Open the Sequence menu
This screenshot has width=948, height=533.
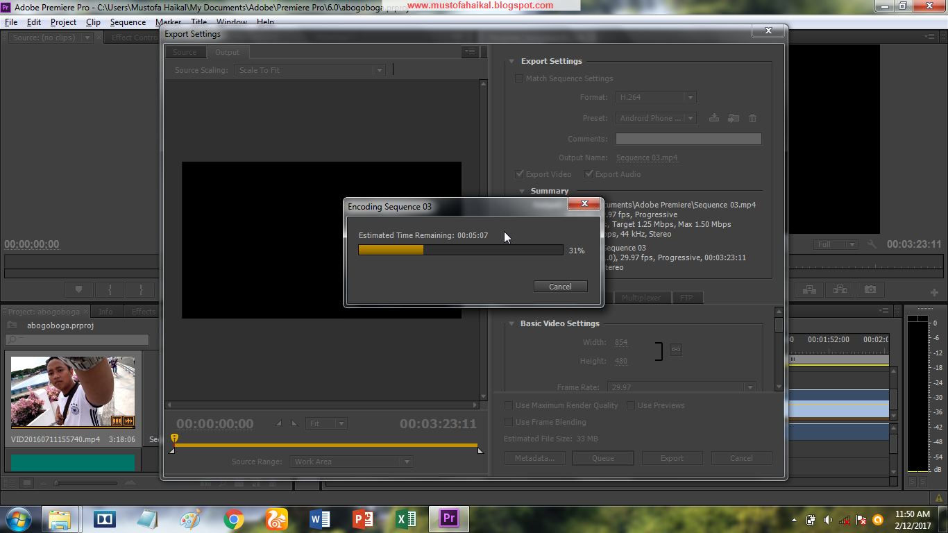[128, 22]
